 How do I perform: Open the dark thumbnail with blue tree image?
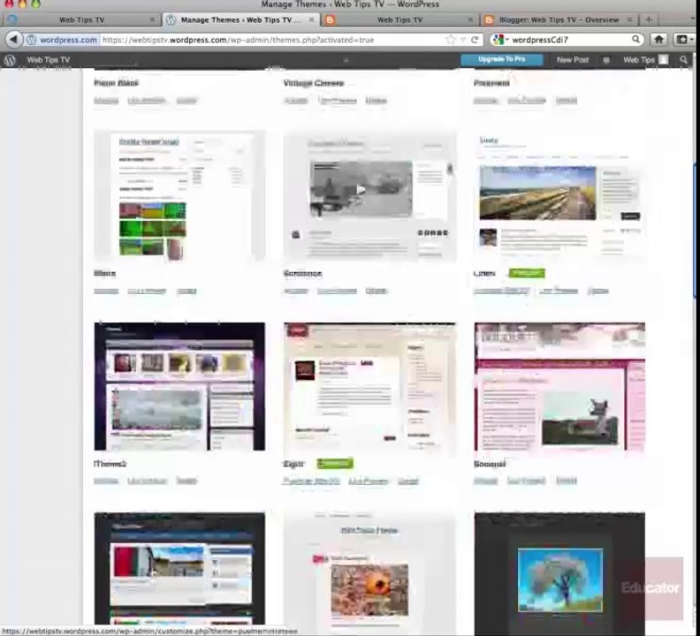coord(559,573)
